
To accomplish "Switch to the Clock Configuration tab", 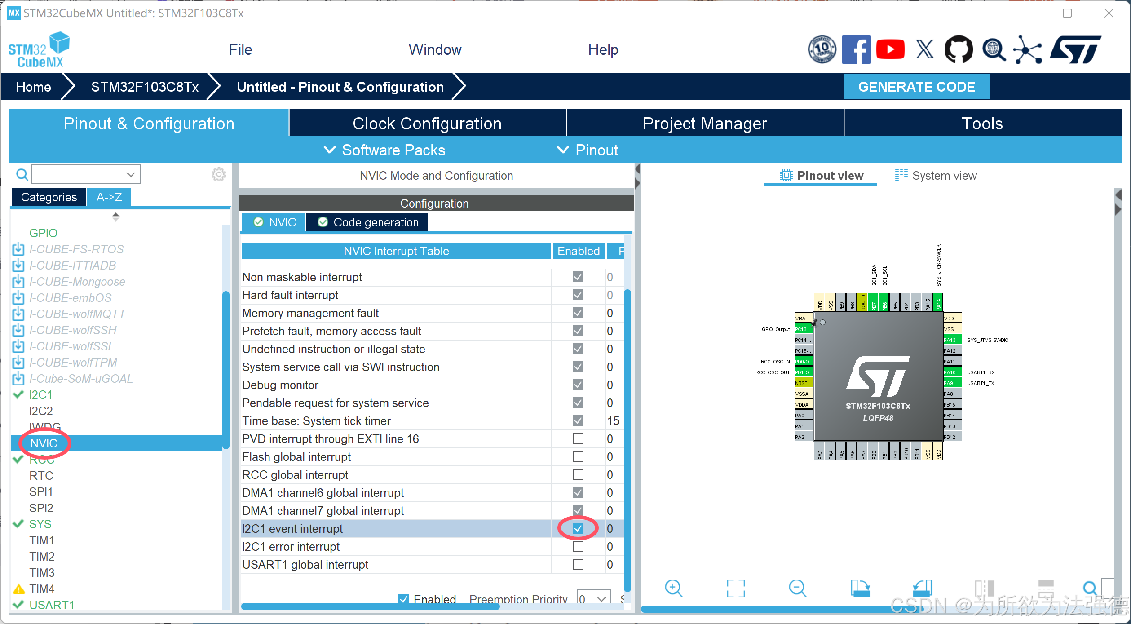I will [427, 123].
